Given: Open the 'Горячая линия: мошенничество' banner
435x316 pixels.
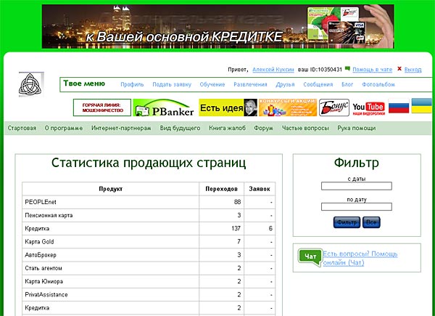Looking at the screenshot, I should (x=102, y=108).
